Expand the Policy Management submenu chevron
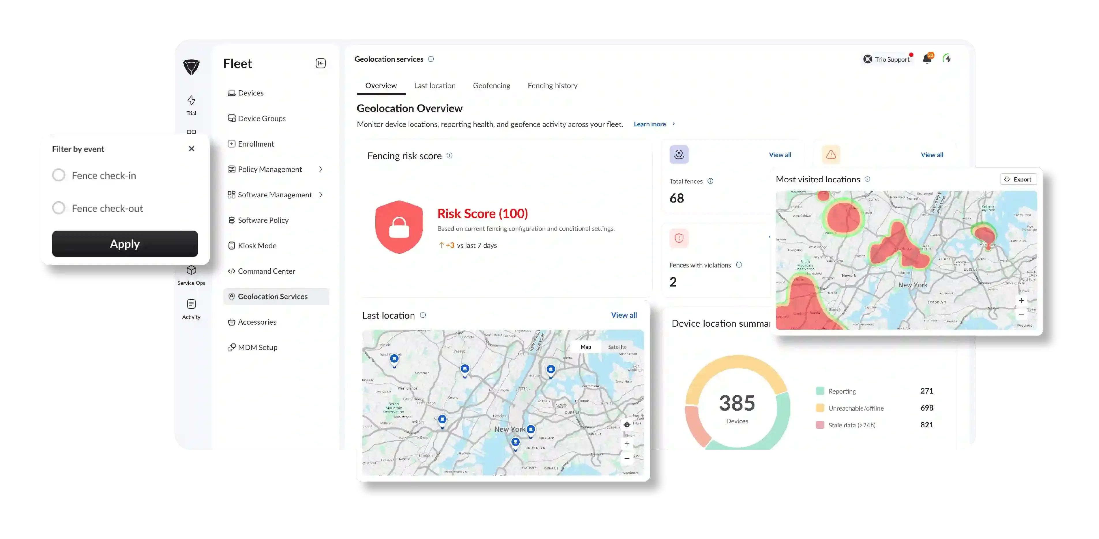1099x539 pixels. click(x=320, y=169)
